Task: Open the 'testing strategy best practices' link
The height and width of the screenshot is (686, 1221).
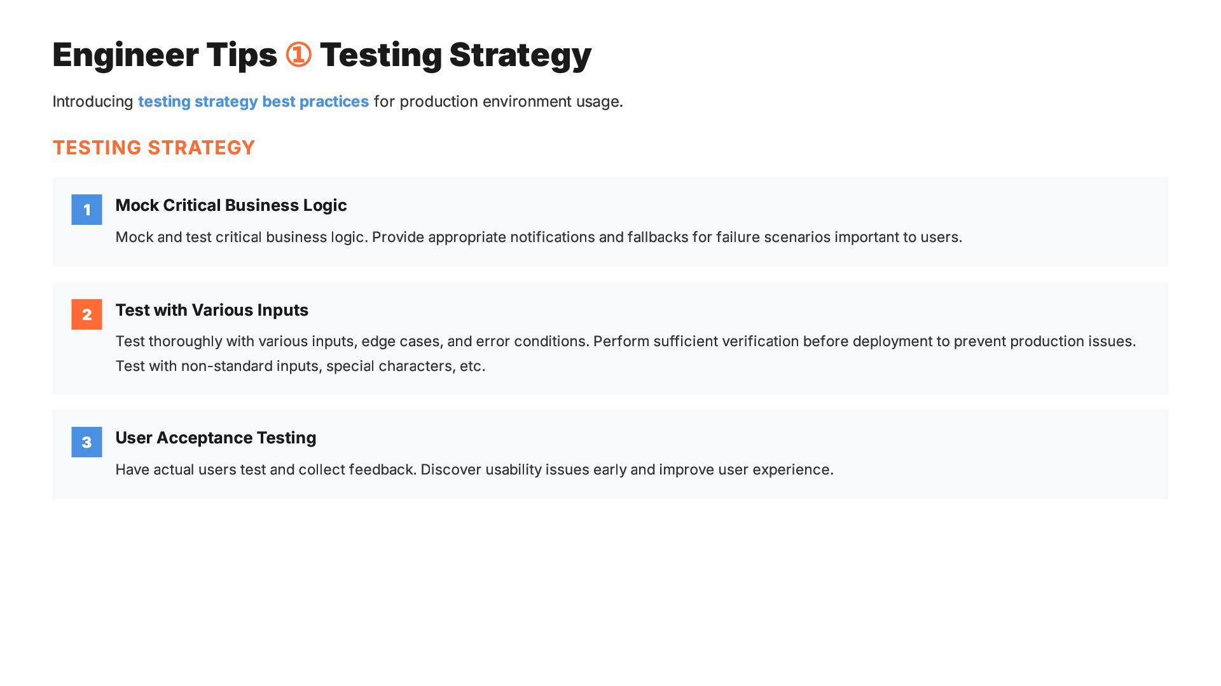Action: 253,102
